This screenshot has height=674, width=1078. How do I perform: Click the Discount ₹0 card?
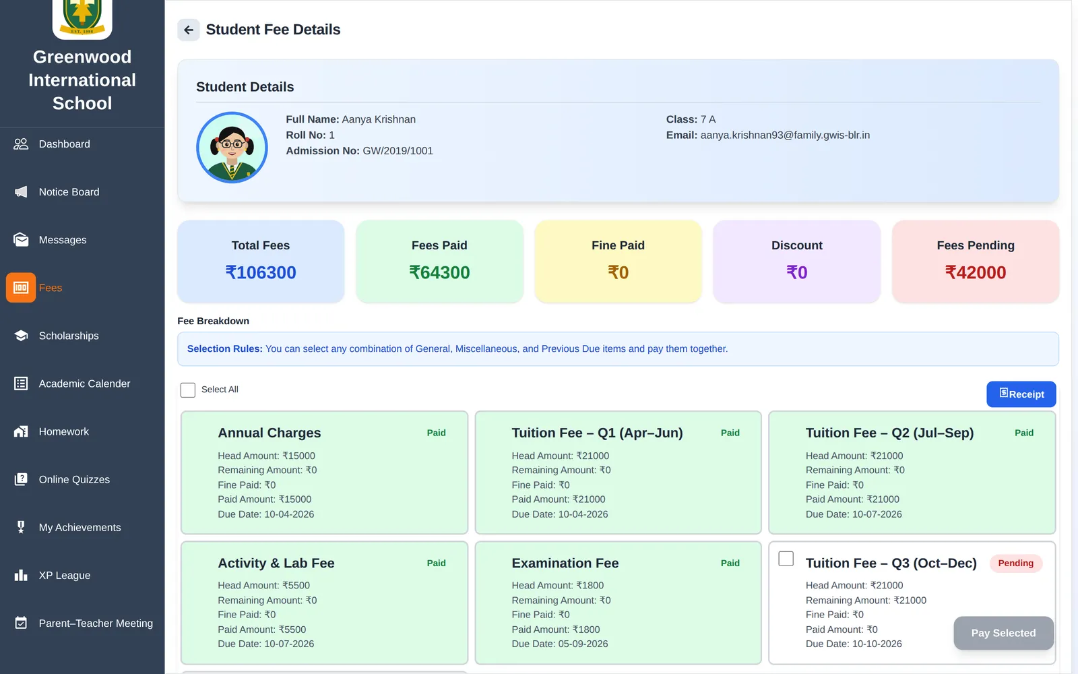[797, 262]
